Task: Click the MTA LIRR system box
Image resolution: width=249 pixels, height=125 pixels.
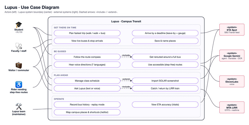Action: (x=232, y=107)
